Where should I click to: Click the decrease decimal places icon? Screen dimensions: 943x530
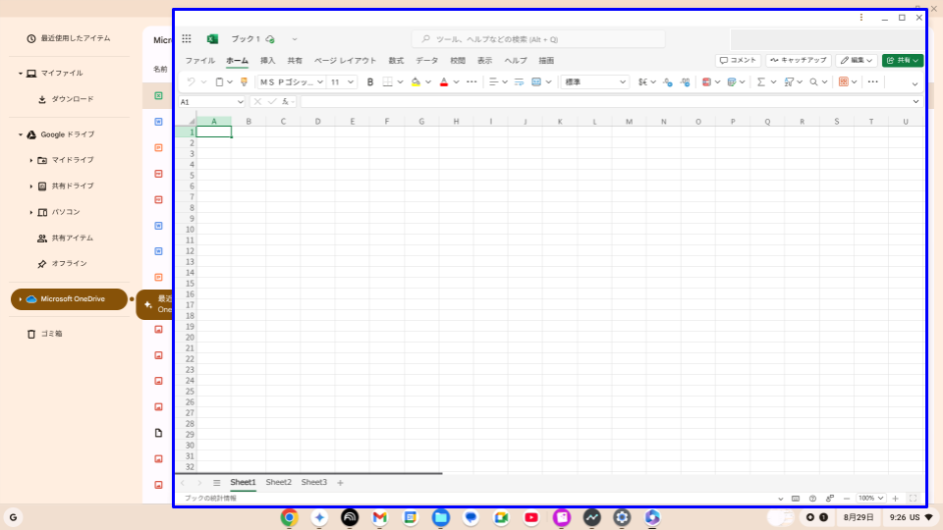[684, 82]
